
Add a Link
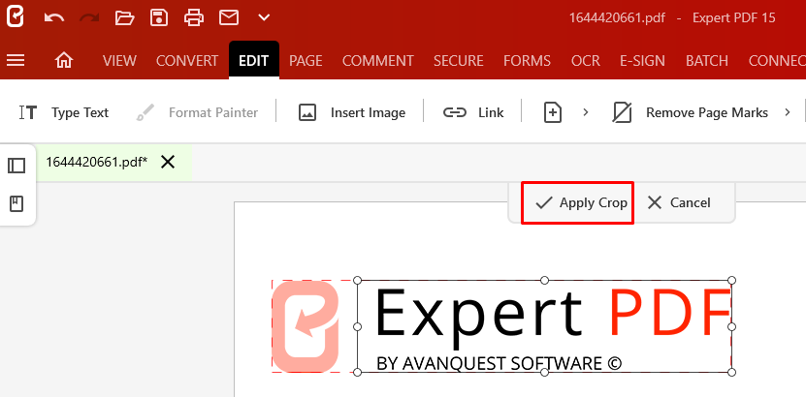[x=473, y=112]
